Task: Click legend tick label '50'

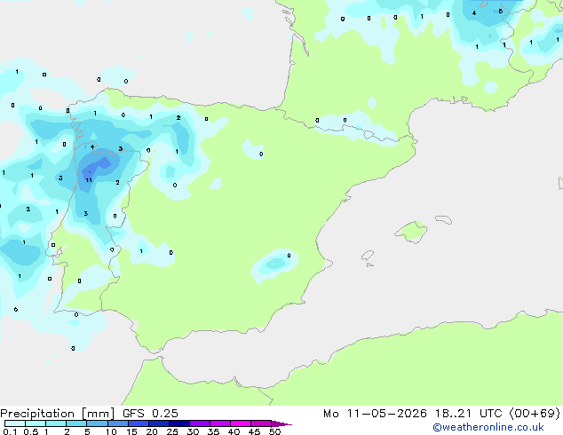Action: click(275, 431)
